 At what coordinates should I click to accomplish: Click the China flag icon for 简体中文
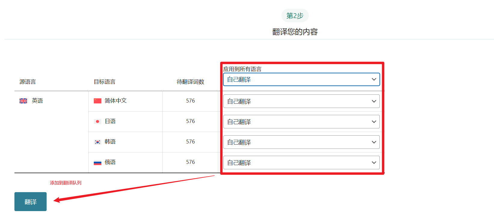[97, 101]
